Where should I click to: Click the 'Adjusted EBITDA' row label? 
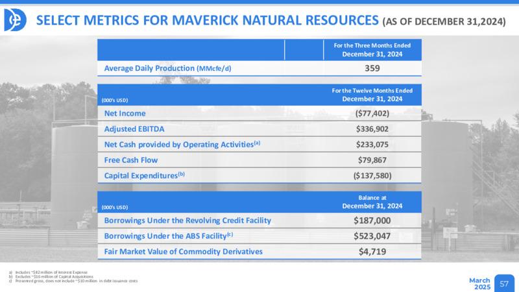pyautogui.click(x=134, y=128)
